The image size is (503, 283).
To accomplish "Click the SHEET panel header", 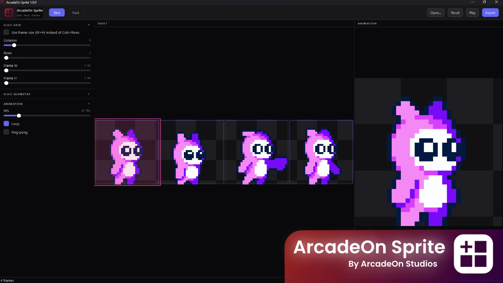I will click(103, 24).
